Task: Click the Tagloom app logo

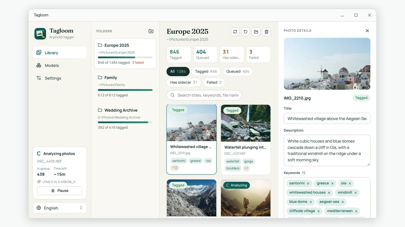Action: [40, 34]
